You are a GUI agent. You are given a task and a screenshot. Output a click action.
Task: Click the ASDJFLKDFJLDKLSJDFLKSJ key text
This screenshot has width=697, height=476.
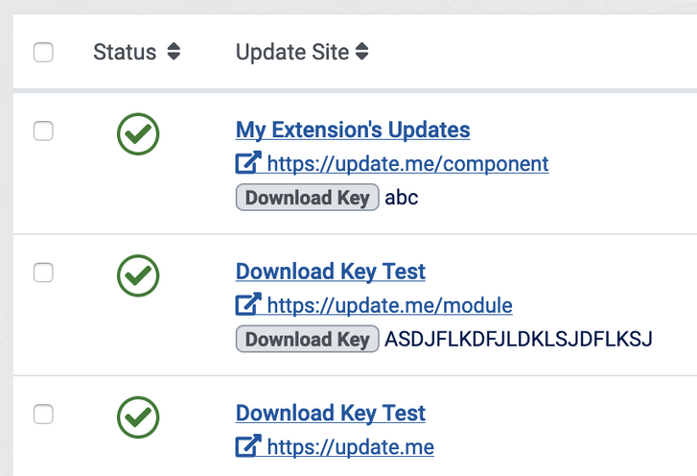[519, 339]
